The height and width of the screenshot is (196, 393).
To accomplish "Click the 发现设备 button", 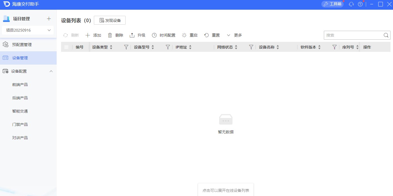I will coord(109,20).
